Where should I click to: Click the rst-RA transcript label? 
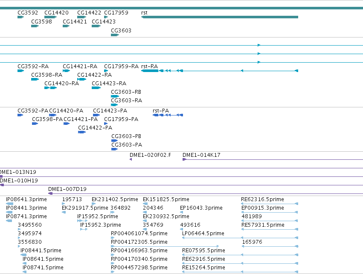pyautogui.click(x=150, y=66)
